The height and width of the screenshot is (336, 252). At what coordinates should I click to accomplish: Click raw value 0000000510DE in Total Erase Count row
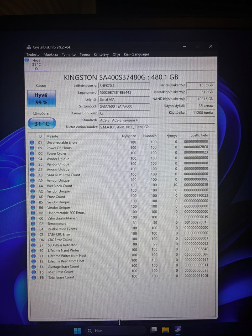(197, 276)
